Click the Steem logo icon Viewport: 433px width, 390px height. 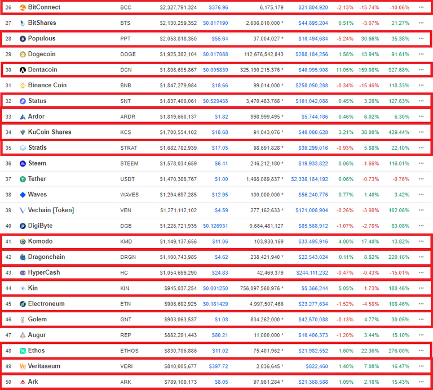[23, 164]
